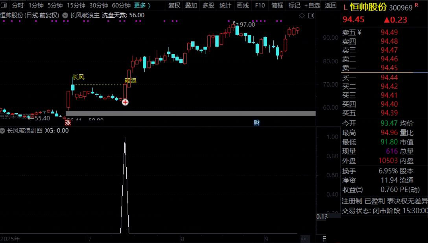Open the 复权 menu
Viewport: 428px width, 243px height.
click(174, 5)
